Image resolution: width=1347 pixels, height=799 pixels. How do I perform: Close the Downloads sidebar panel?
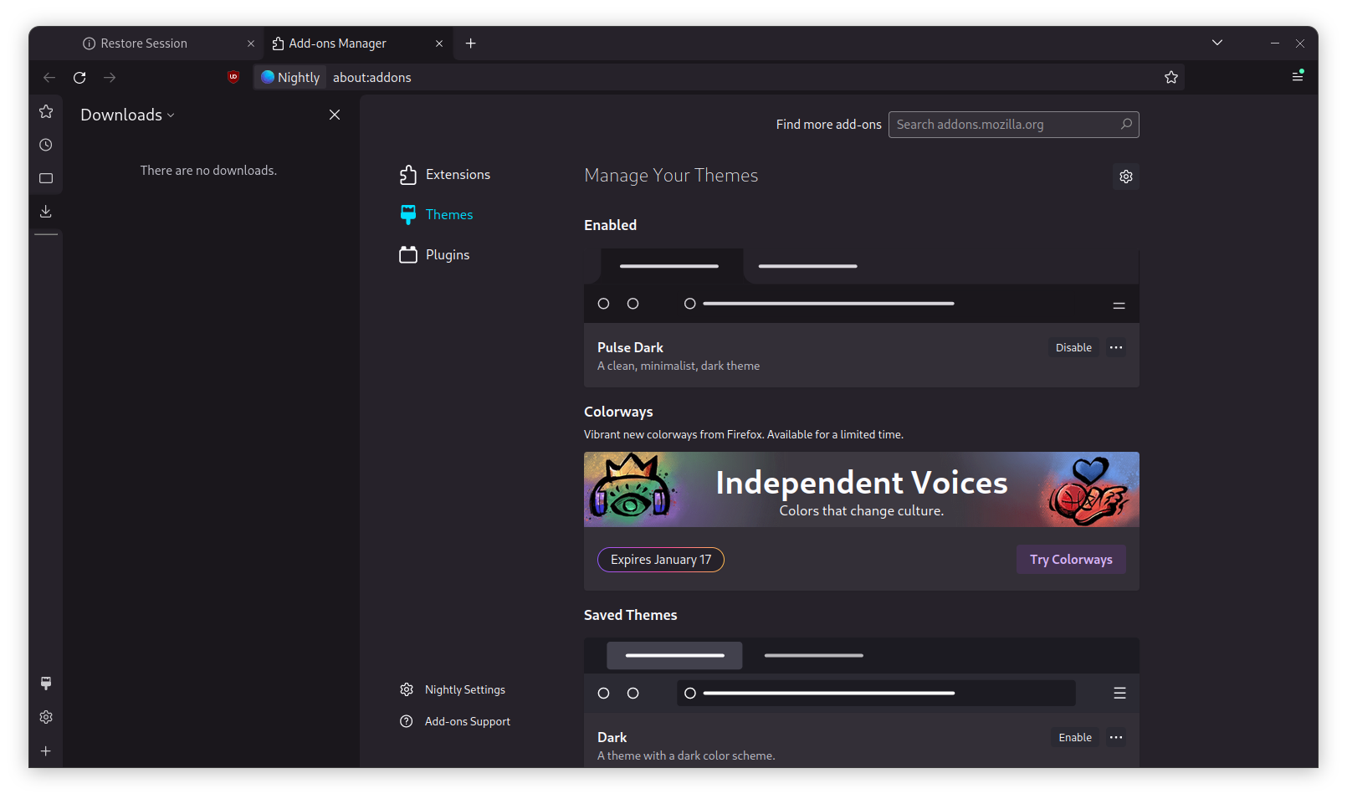335,115
